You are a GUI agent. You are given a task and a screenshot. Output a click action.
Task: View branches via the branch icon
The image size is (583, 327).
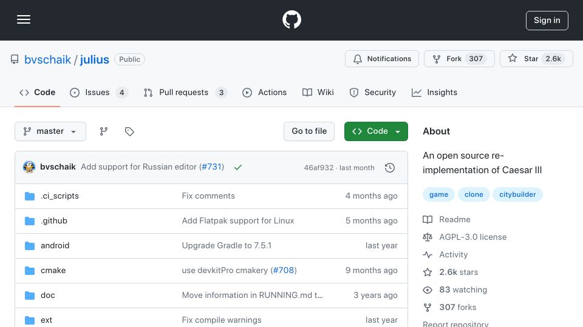(104, 131)
